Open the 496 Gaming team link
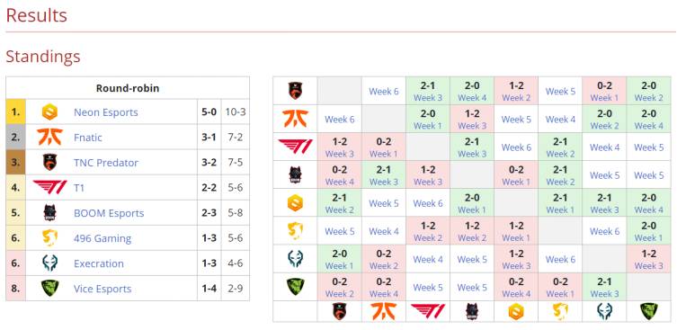The width and height of the screenshot is (677, 330). [x=102, y=238]
